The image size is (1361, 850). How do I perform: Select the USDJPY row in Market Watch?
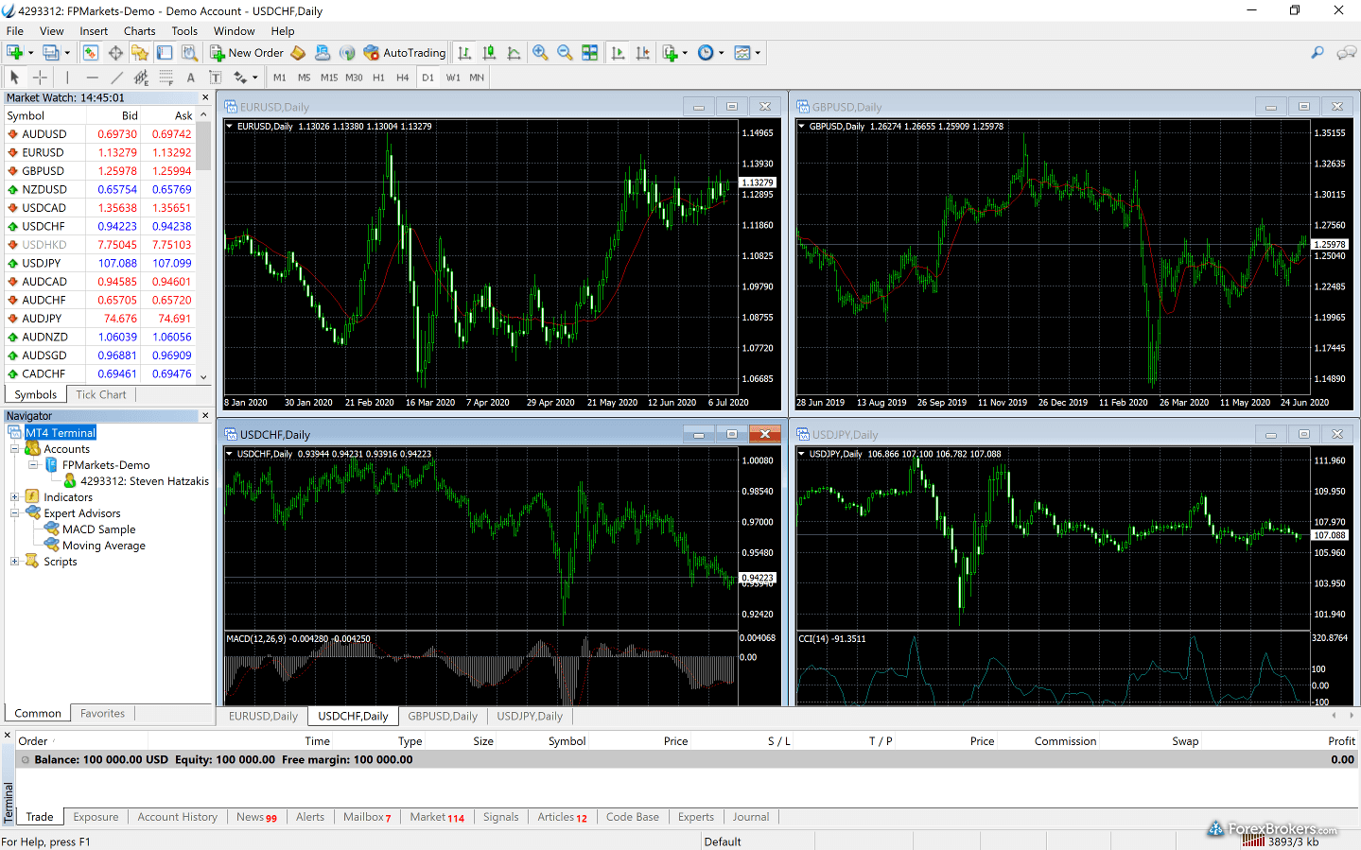pyautogui.click(x=100, y=264)
